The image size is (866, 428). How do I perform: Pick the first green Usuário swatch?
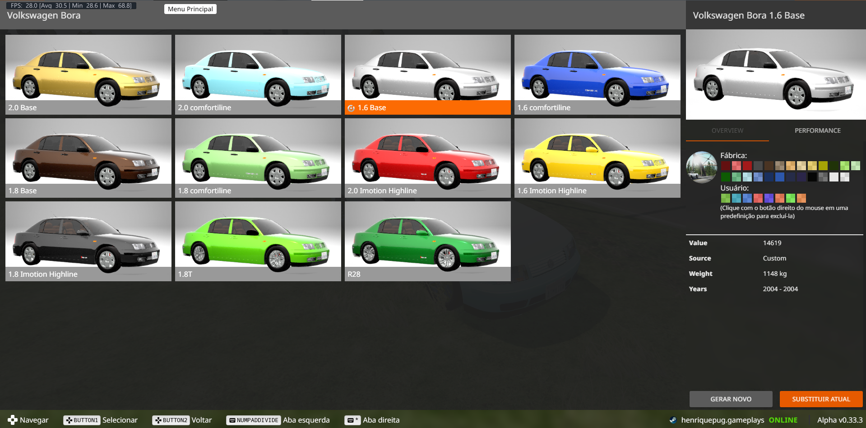coord(726,198)
